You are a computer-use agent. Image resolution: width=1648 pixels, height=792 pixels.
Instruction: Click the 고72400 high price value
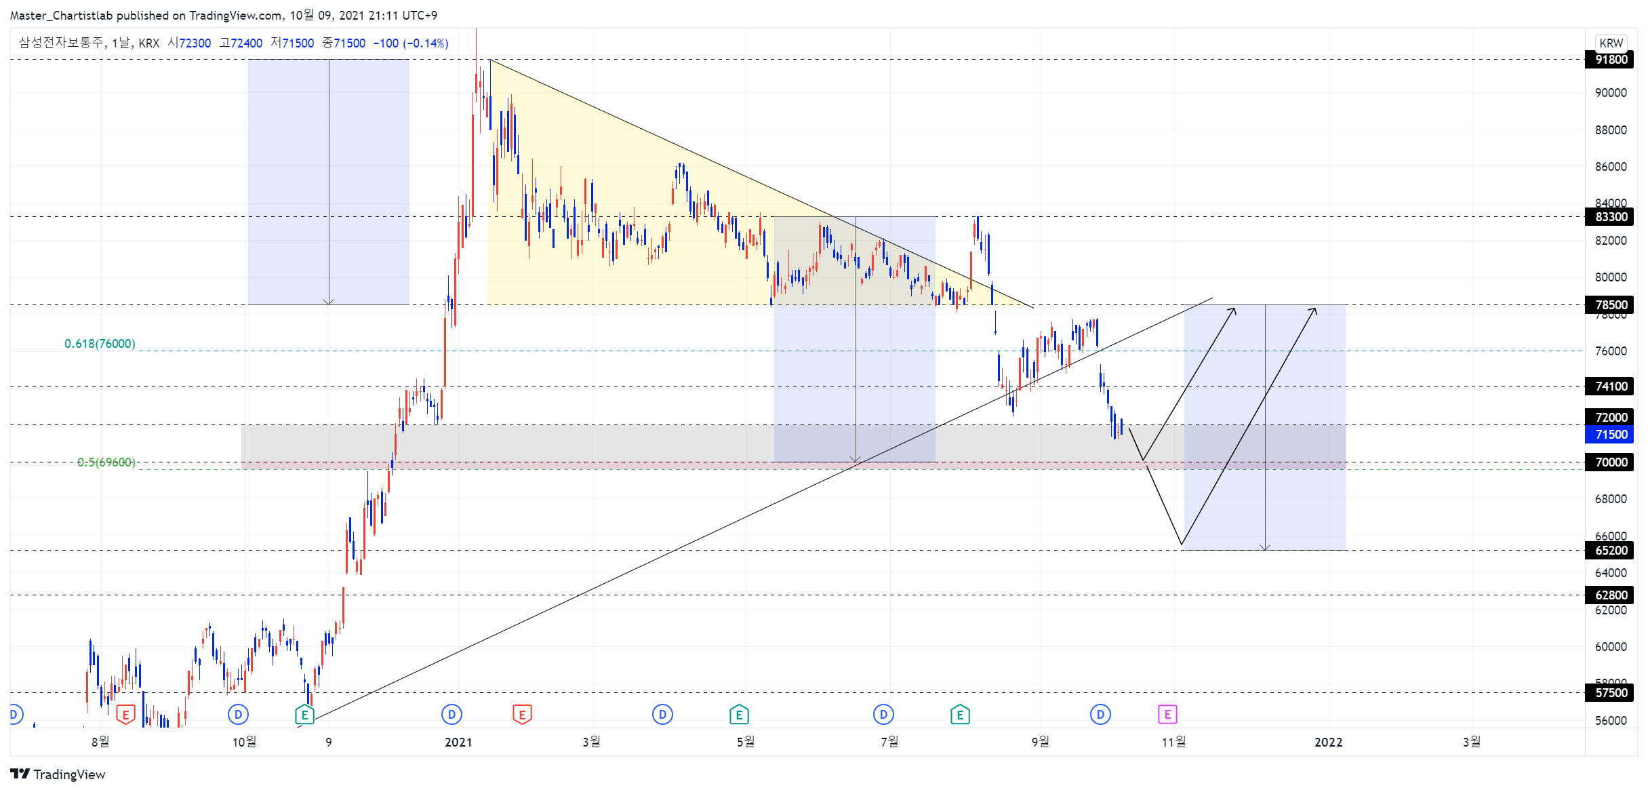(241, 43)
